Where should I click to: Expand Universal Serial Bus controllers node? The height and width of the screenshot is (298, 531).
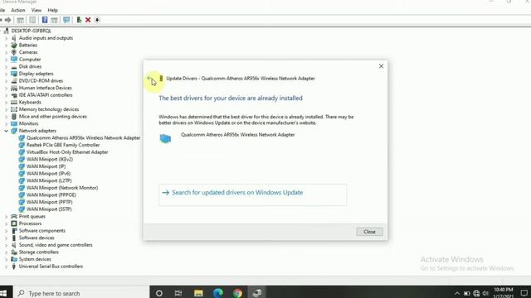coord(6,267)
